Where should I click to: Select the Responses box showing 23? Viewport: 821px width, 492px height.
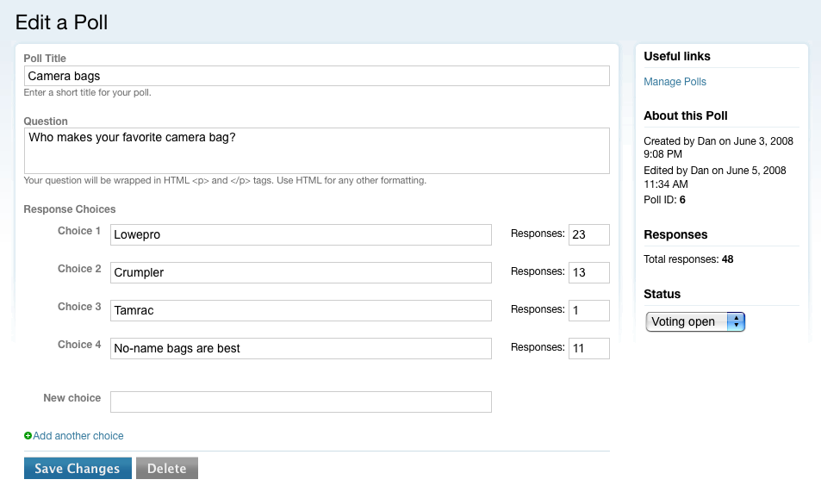pos(588,234)
